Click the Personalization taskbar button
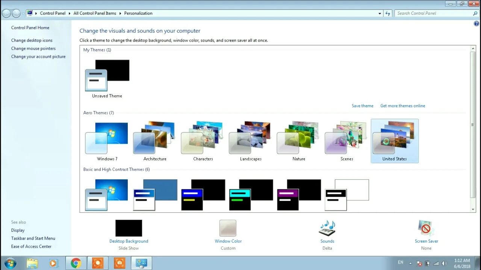 (141, 263)
